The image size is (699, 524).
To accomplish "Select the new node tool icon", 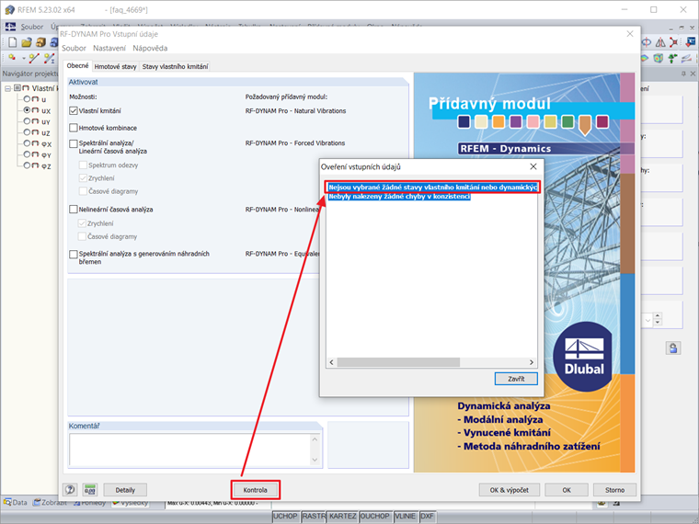I will pyautogui.click(x=13, y=58).
